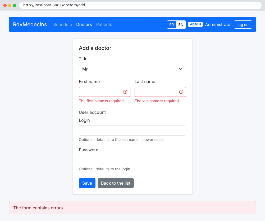The image size is (265, 221).
Task: Click the green window maximize dot
Action: tap(14, 5)
